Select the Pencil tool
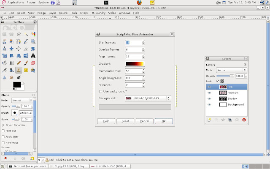 [x=19, y=63]
